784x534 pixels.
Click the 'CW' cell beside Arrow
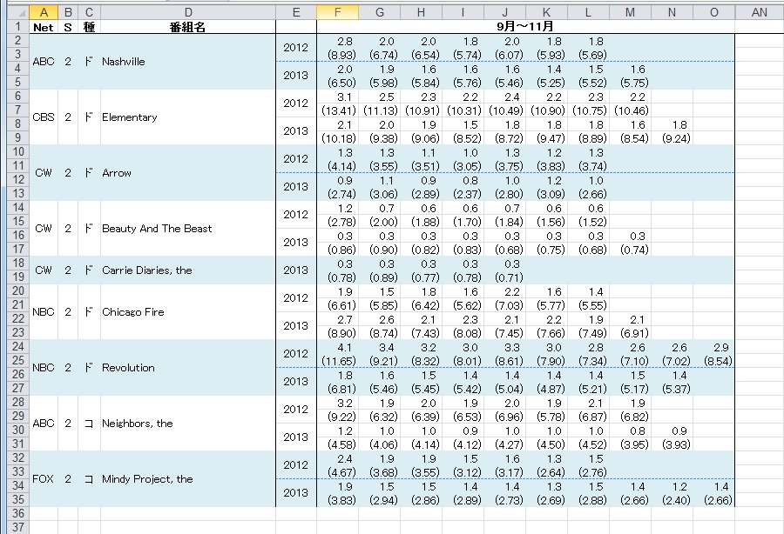pos(44,173)
